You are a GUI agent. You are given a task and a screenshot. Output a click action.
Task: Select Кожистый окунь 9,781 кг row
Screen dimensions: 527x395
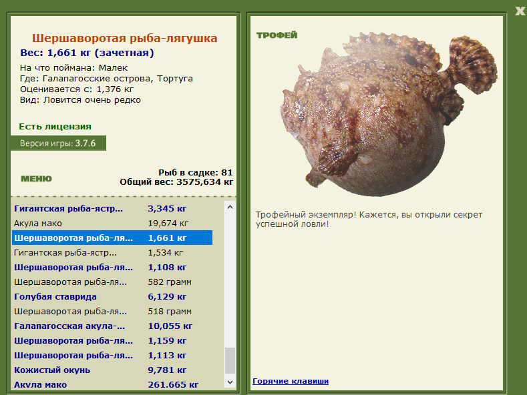pyautogui.click(x=112, y=370)
